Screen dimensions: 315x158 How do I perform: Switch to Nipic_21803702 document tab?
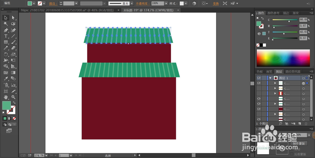(67, 10)
